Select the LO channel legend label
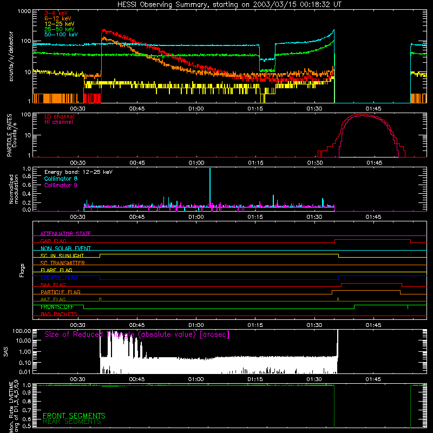The image size is (433, 433). pos(60,116)
